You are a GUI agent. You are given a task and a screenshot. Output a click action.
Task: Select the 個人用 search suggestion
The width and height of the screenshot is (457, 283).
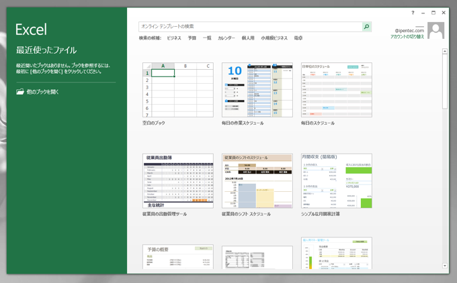(248, 38)
